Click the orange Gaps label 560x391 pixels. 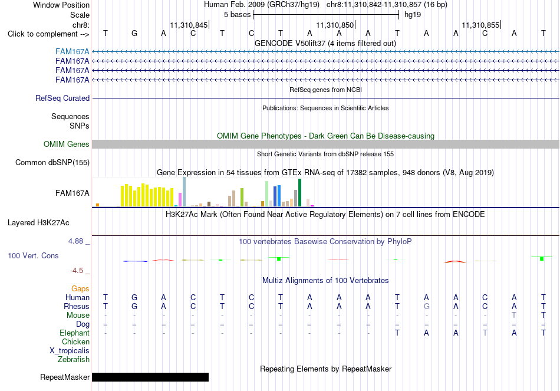(x=80, y=288)
